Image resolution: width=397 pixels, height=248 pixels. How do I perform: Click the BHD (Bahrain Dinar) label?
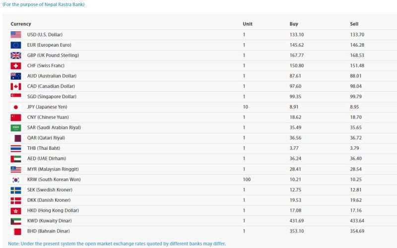click(49, 231)
